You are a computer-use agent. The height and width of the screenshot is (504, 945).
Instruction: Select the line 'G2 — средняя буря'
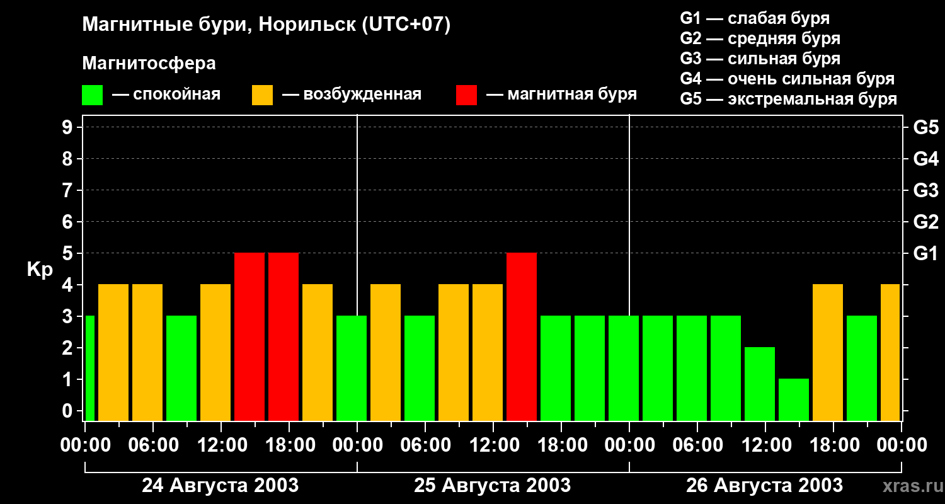[760, 38]
